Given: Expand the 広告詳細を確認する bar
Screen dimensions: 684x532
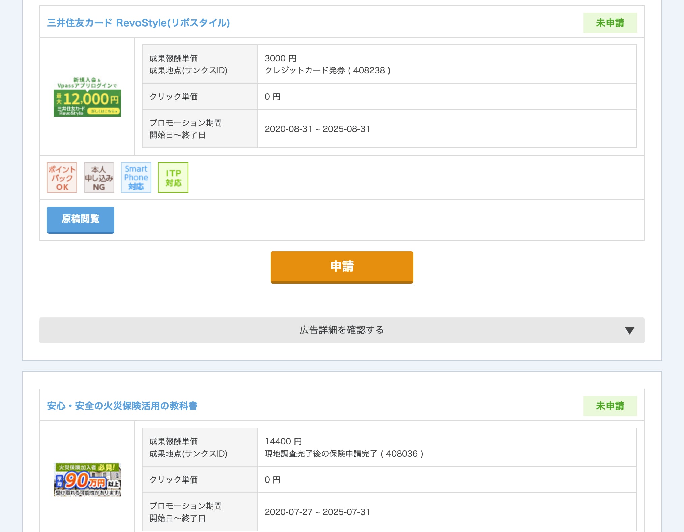Looking at the screenshot, I should [x=341, y=330].
